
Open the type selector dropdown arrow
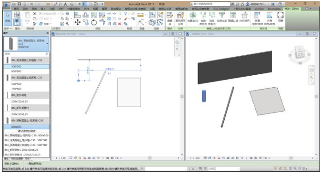tap(47, 44)
